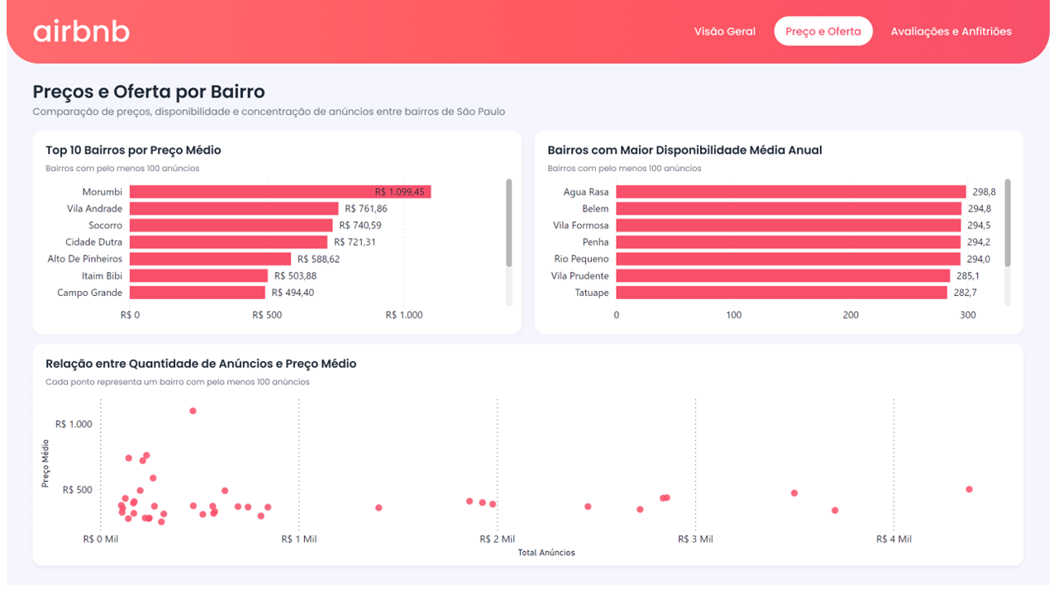Click the highest scatter point above R$ 1.000

tap(193, 411)
